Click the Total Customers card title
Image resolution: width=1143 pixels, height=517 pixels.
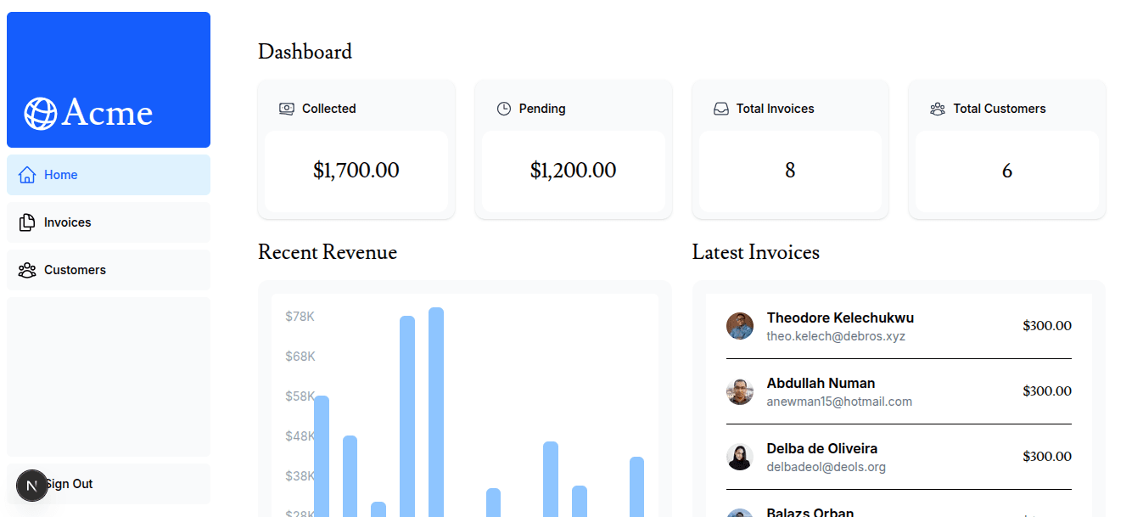click(1000, 109)
